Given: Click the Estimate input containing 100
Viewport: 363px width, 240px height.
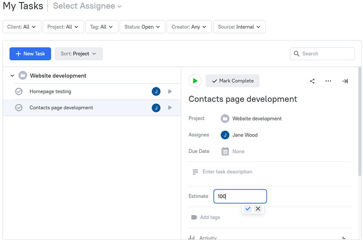Looking at the screenshot, I should [x=240, y=196].
